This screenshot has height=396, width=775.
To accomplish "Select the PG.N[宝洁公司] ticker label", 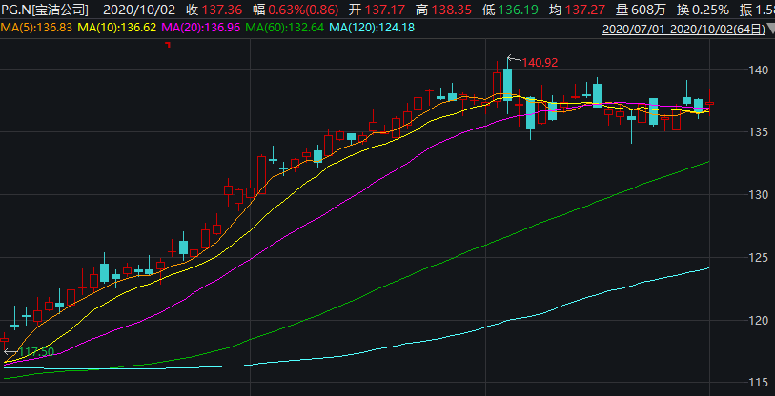I will (x=45, y=10).
